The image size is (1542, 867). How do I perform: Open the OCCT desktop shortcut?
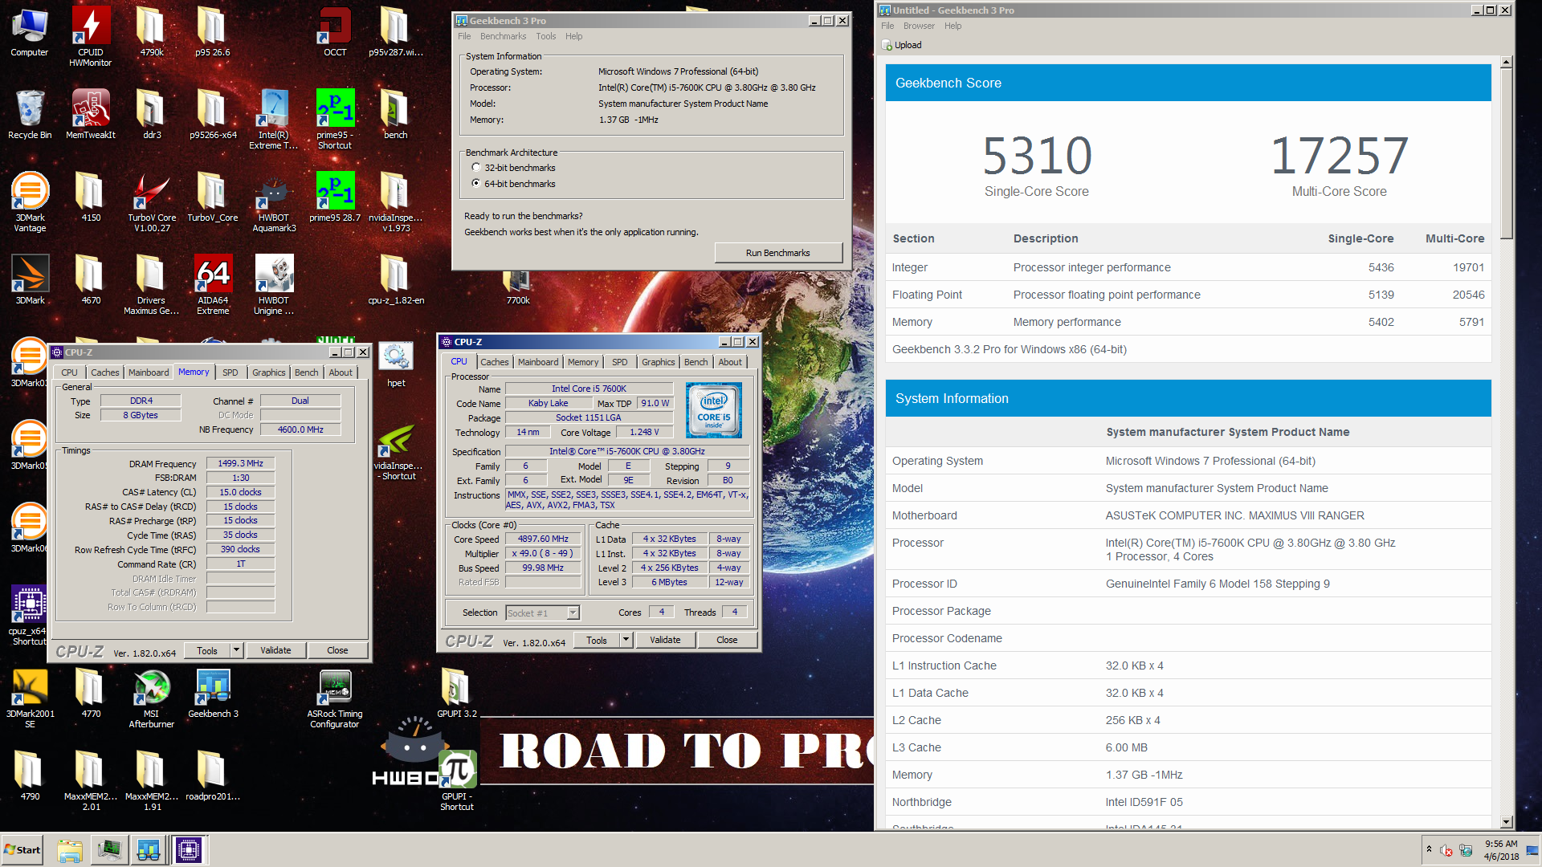(335, 32)
